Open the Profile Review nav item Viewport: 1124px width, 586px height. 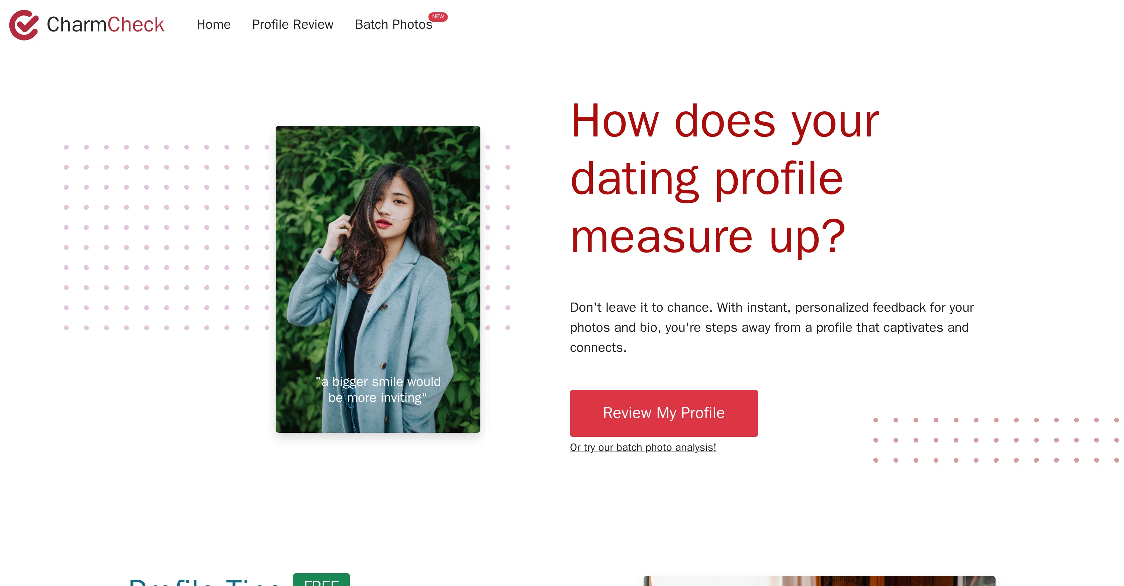292,24
